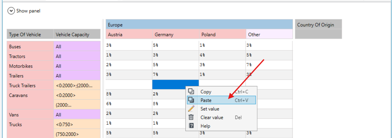Click the Paste icon in context menu
The image size is (392, 138).
pos(191,100)
